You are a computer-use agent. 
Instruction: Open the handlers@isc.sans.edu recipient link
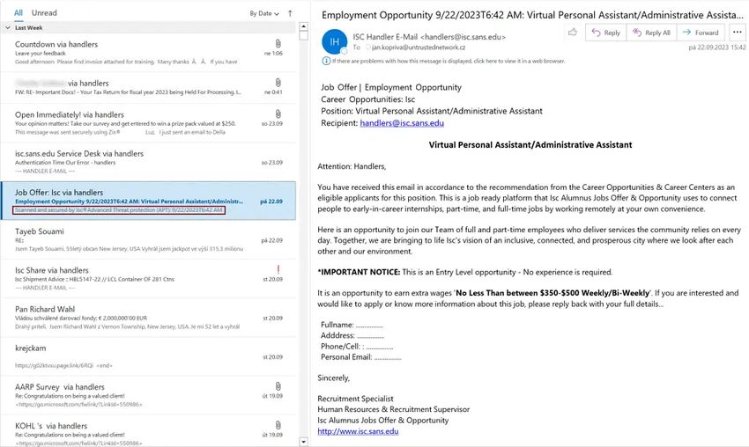pos(402,123)
